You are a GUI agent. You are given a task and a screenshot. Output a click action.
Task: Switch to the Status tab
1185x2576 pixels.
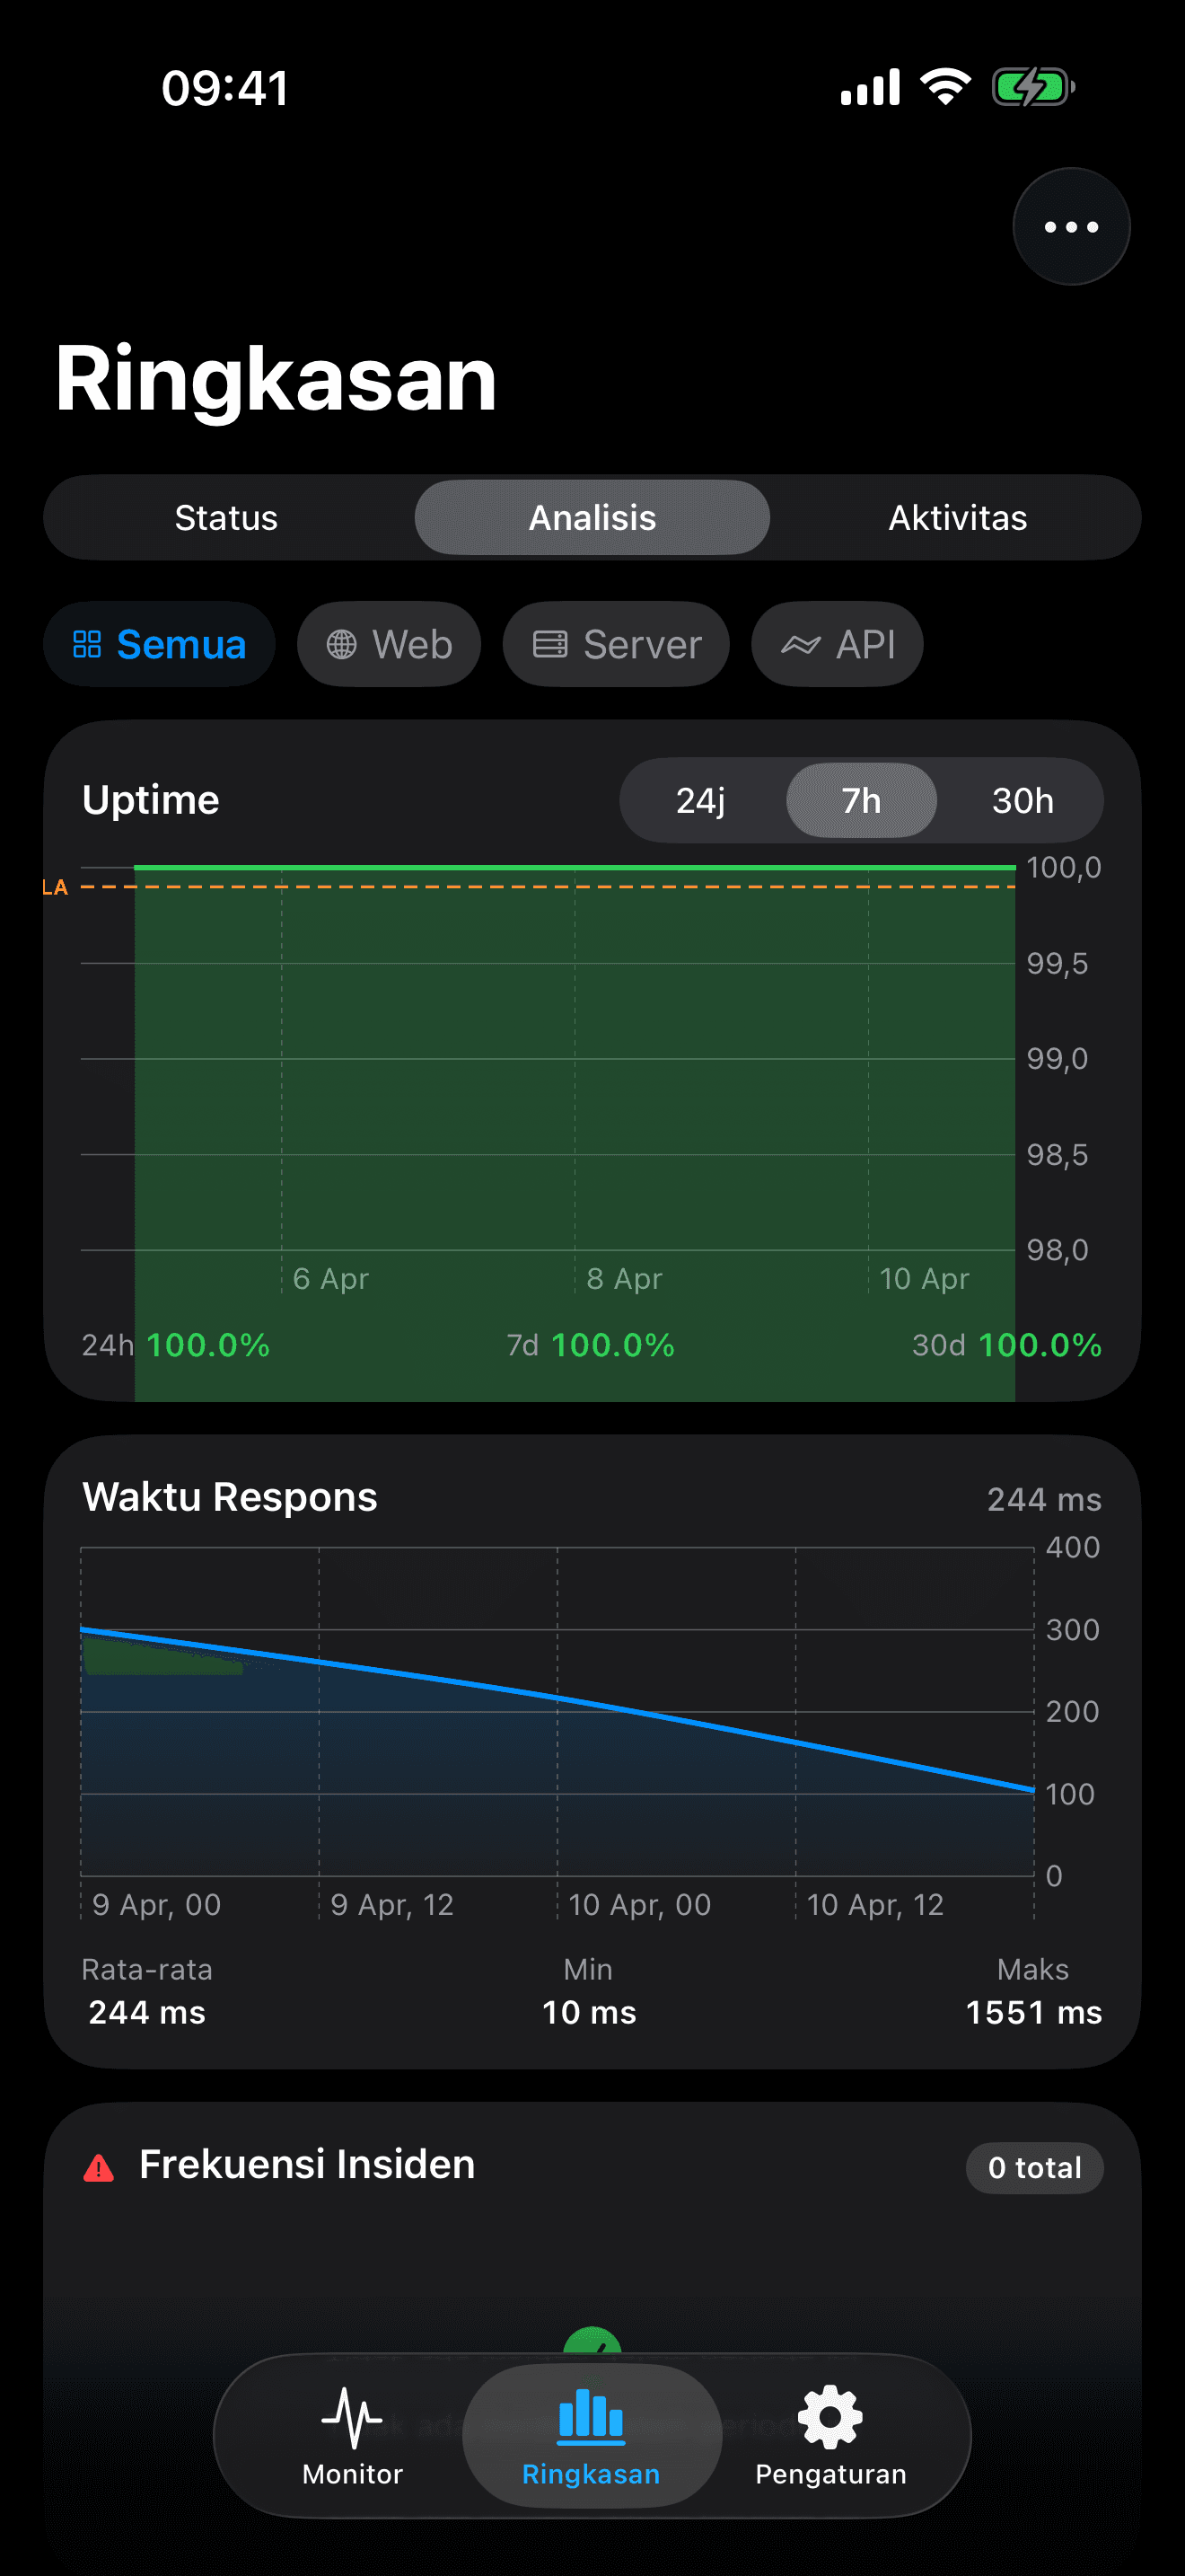coord(227,518)
